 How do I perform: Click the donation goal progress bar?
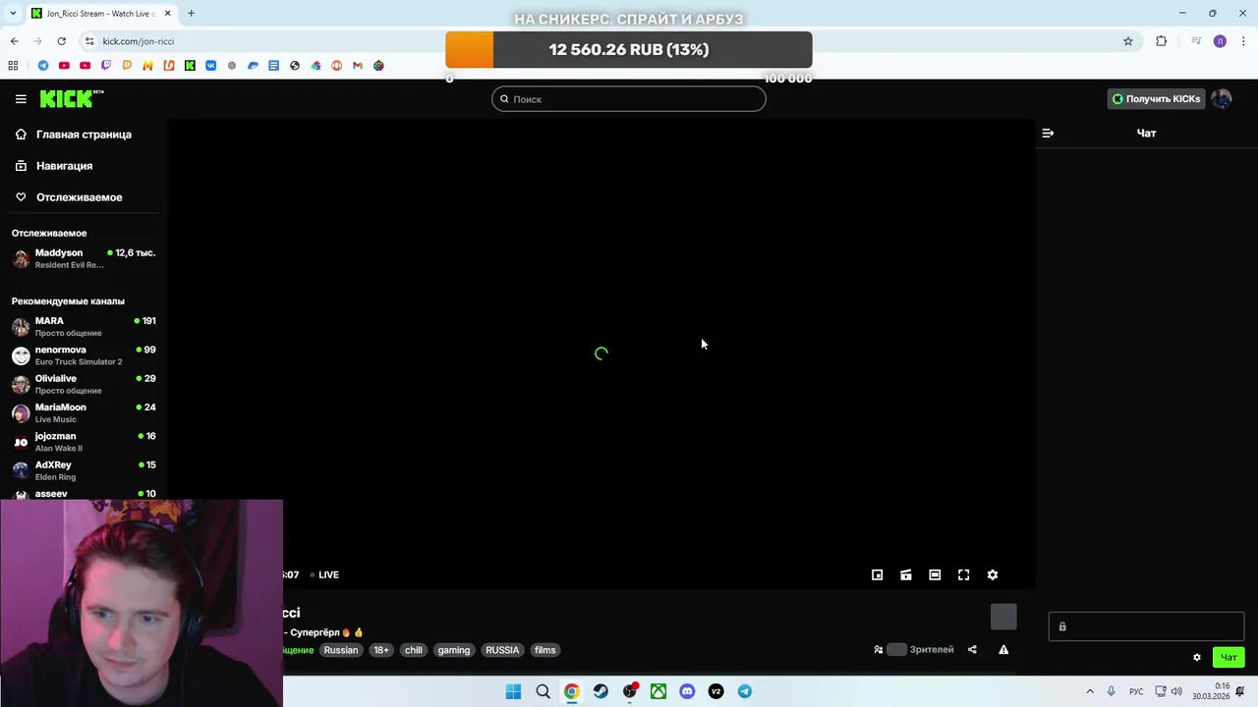629,49
